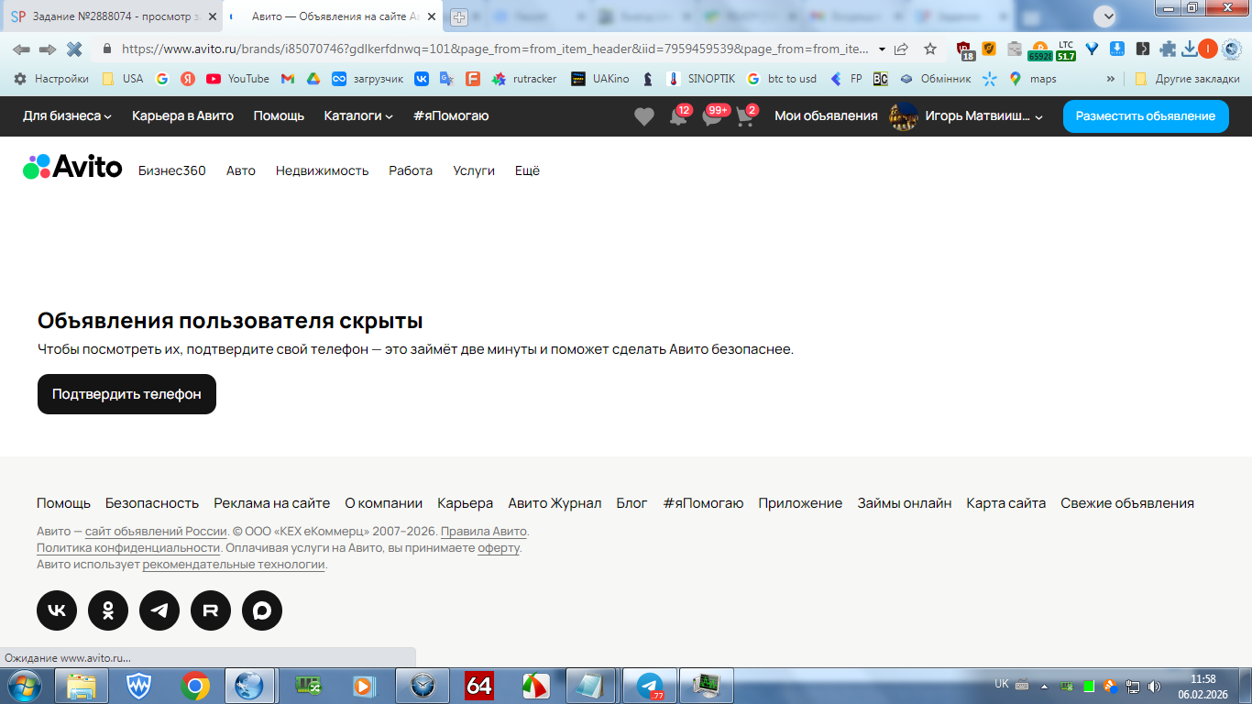Viewport: 1252px width, 704px height.
Task: Go to Avito logo home page
Action: [x=72, y=167]
